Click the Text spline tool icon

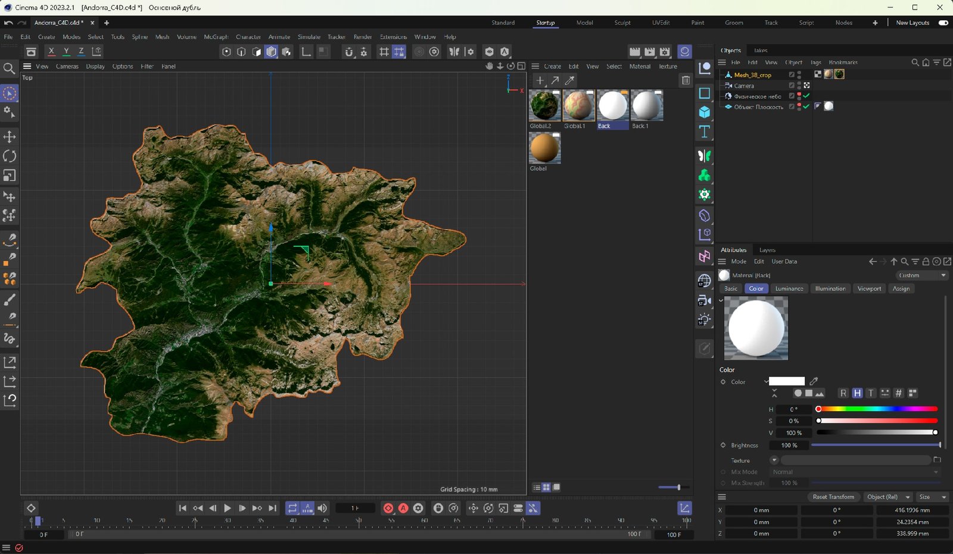click(705, 132)
